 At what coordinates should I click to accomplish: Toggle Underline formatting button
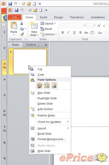pos(74,32)
